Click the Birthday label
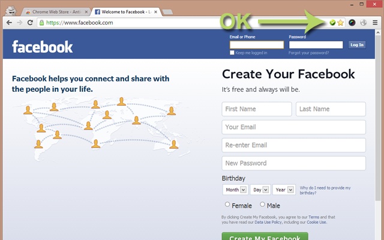The image size is (384, 240). 233,179
